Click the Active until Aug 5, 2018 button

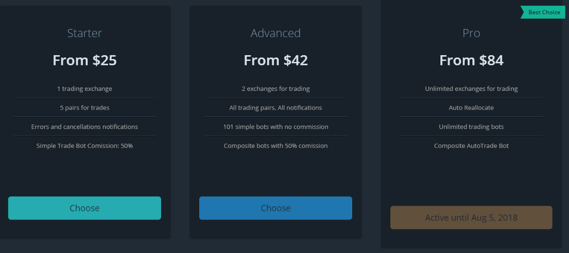[x=471, y=218]
